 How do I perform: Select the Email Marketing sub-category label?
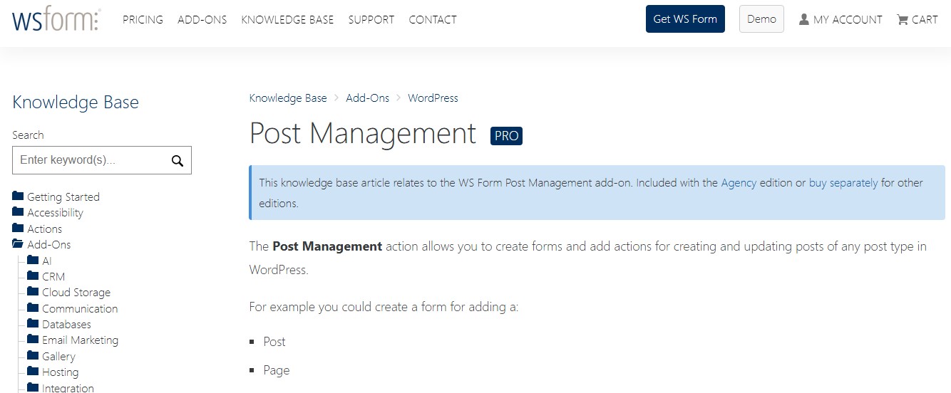tap(80, 340)
